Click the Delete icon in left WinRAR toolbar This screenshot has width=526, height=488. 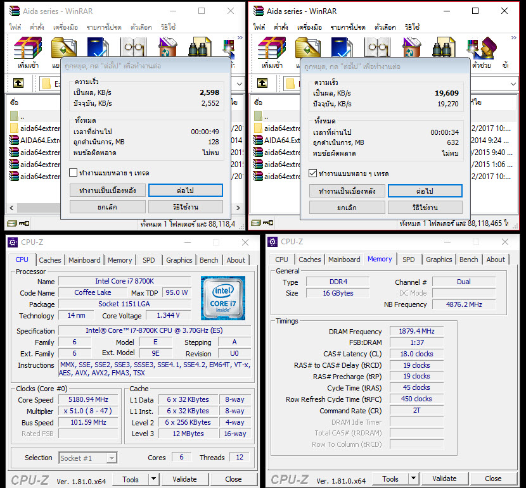tap(168, 47)
